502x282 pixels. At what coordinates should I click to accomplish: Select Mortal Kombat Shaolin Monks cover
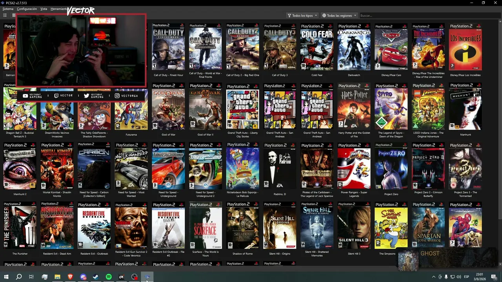[57, 166]
